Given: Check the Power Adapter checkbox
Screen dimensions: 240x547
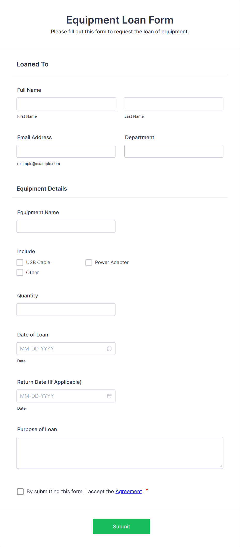Looking at the screenshot, I should tap(89, 263).
